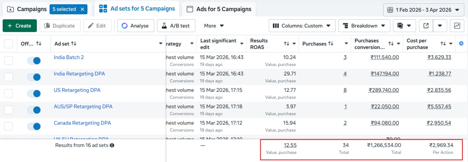468x162 pixels.
Task: Open the More menu
Action: [x=214, y=26]
